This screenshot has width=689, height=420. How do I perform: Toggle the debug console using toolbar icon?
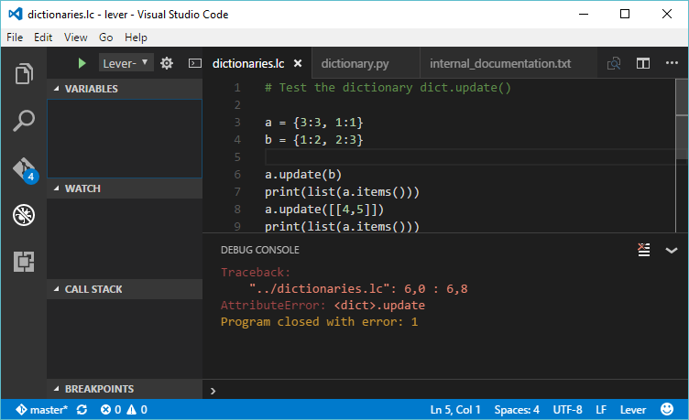[194, 64]
